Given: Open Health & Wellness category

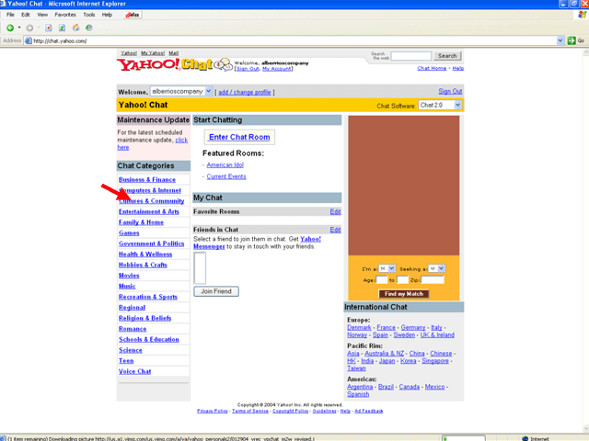Looking at the screenshot, I should [145, 254].
